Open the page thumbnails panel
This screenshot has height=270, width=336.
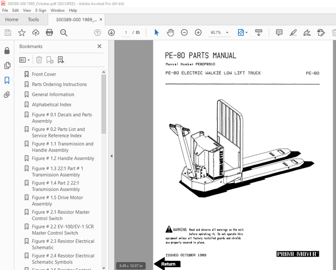(x=7, y=65)
